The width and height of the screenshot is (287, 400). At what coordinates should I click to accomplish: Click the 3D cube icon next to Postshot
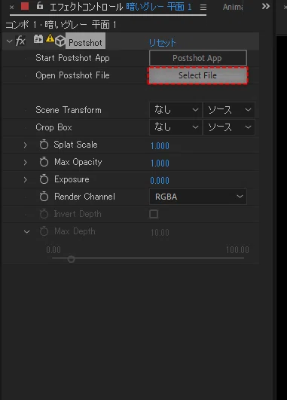point(60,41)
